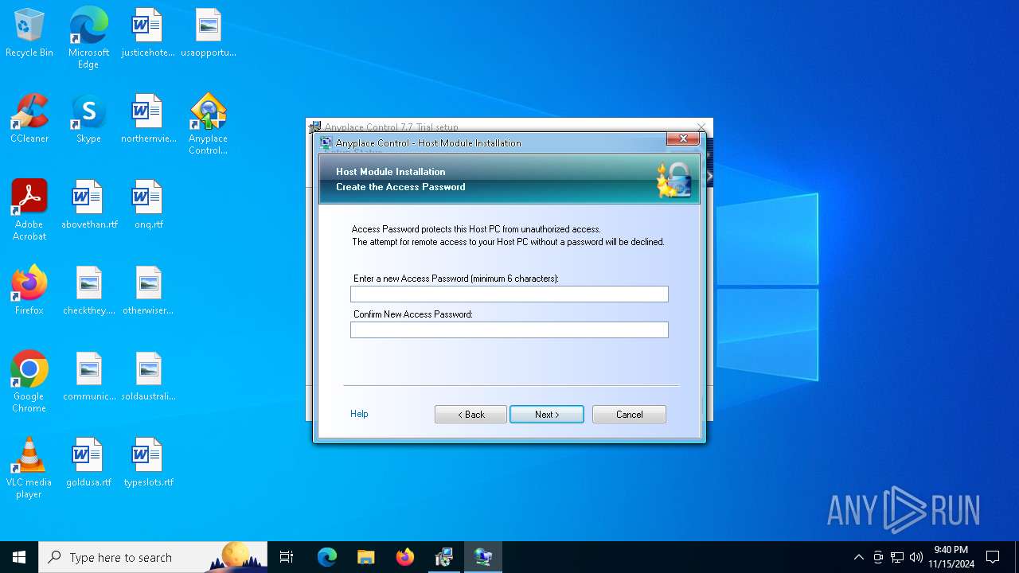Select the northernvie Word document icon
The height and width of the screenshot is (573, 1019).
tap(148, 119)
